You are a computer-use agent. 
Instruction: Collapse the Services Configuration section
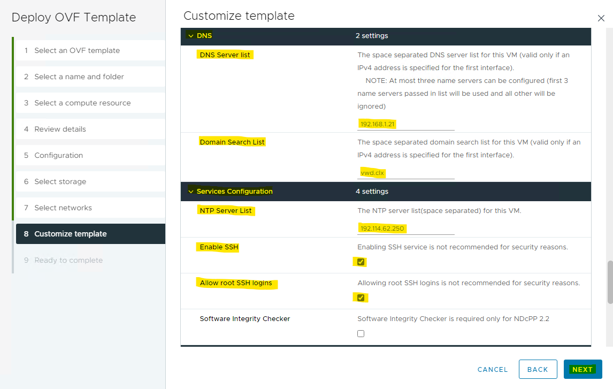point(191,192)
